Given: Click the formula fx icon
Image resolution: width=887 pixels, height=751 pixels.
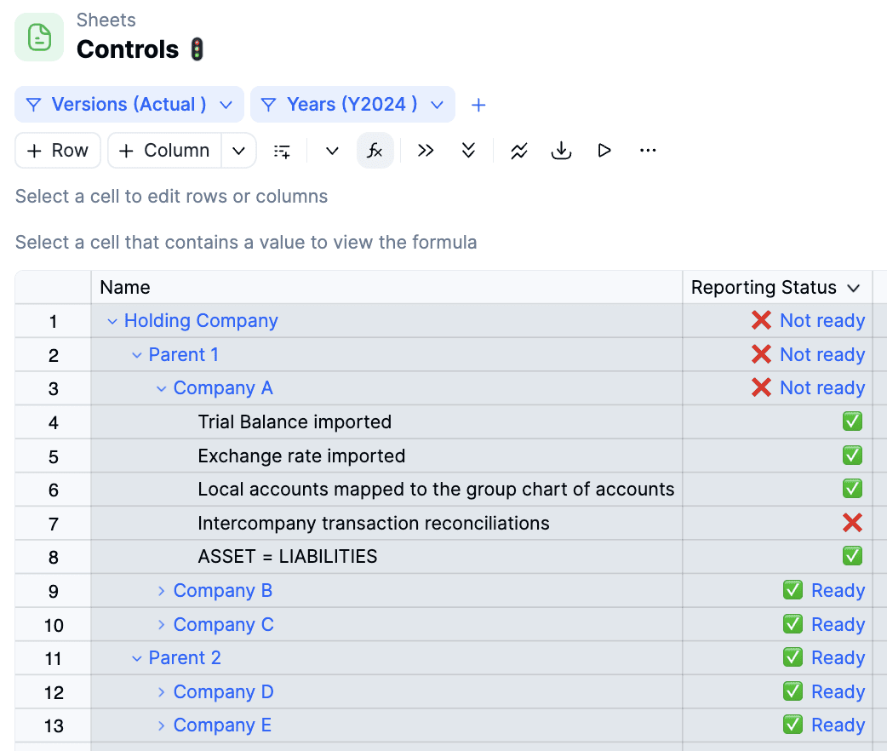Looking at the screenshot, I should click(x=375, y=151).
